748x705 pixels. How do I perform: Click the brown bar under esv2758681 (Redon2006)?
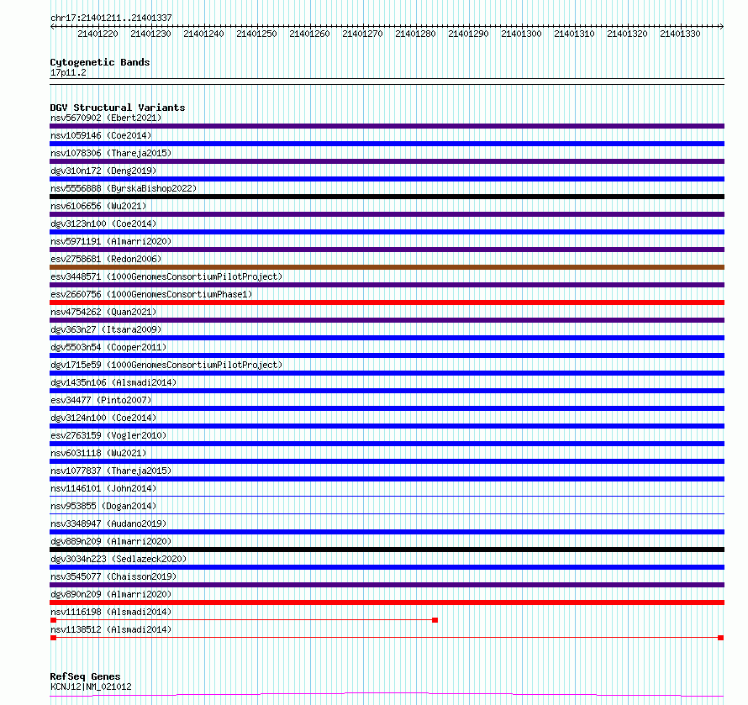point(387,267)
